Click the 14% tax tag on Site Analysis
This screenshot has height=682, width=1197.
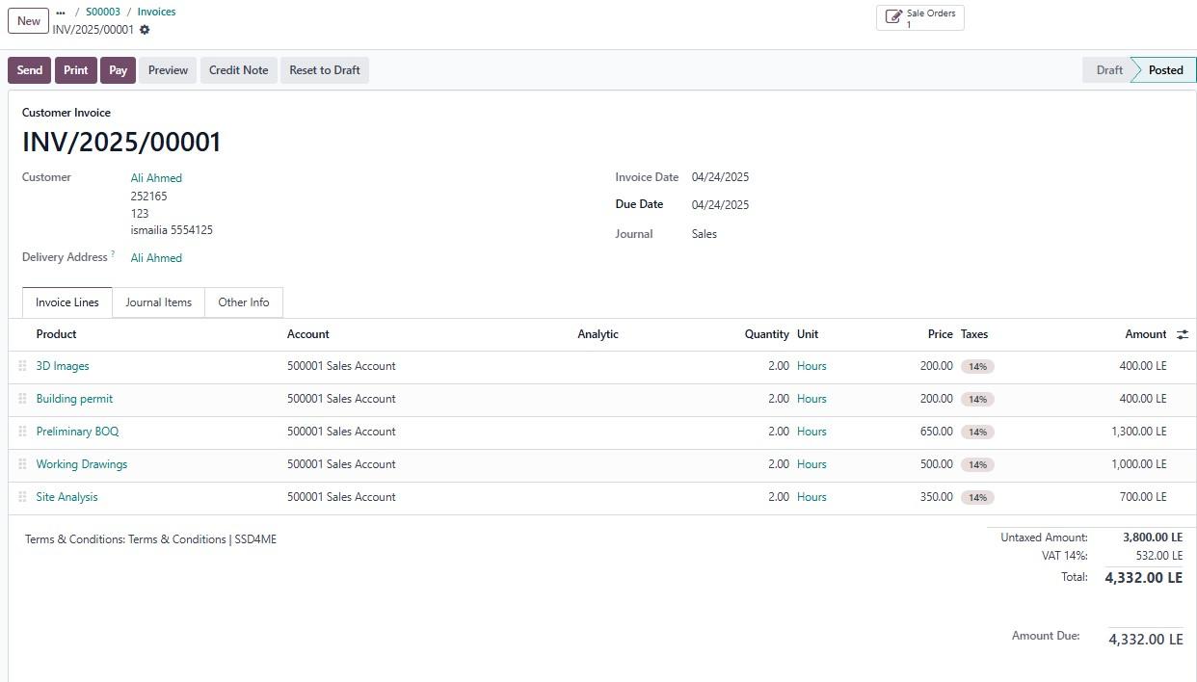[x=977, y=498]
